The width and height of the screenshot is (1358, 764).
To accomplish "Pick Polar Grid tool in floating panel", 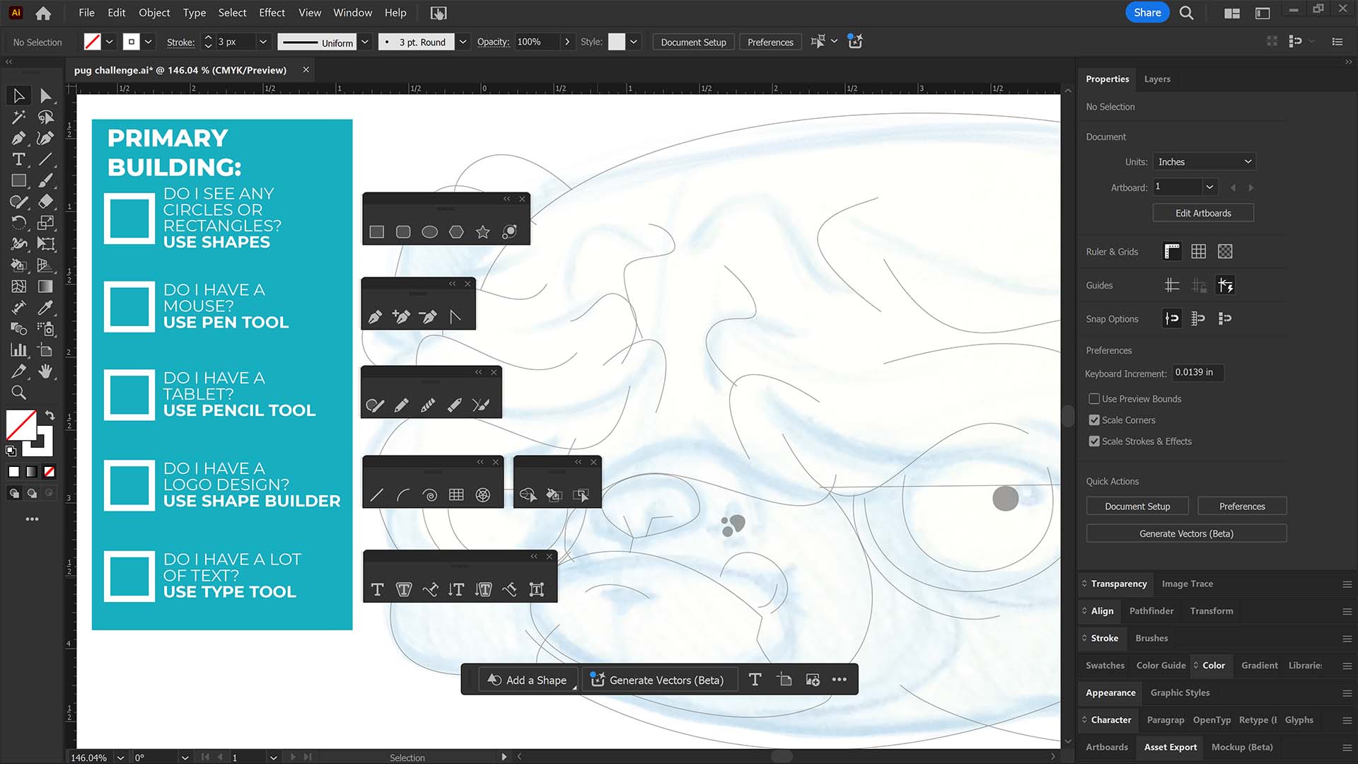I will [x=483, y=495].
